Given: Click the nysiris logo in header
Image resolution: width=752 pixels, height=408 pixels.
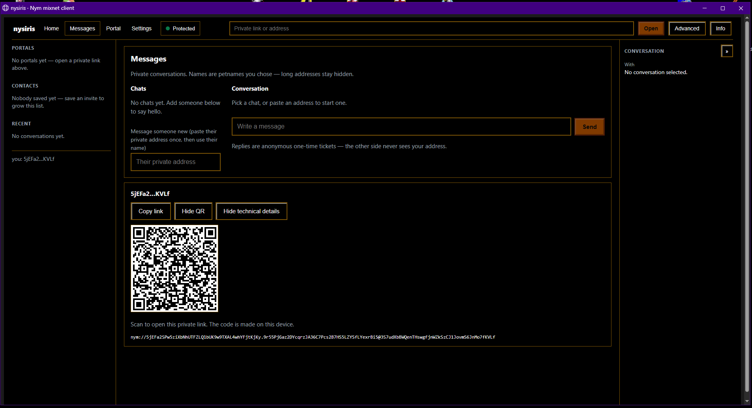Looking at the screenshot, I should (x=24, y=29).
